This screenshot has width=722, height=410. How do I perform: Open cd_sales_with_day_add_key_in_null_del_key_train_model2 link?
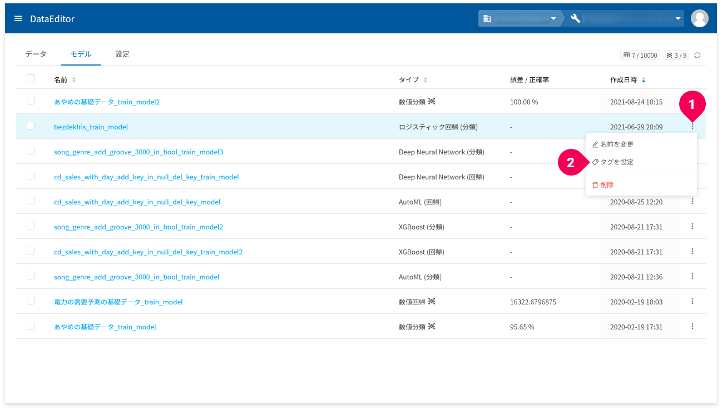coord(148,252)
